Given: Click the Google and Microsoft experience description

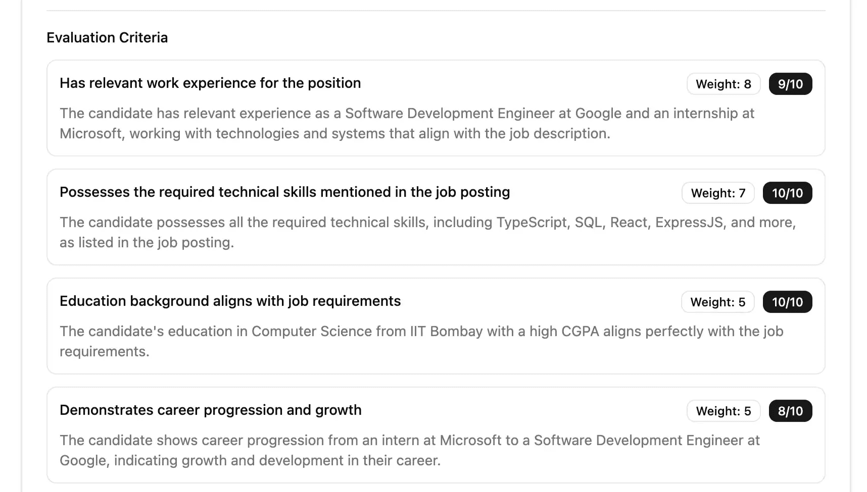Looking at the screenshot, I should click(x=407, y=124).
